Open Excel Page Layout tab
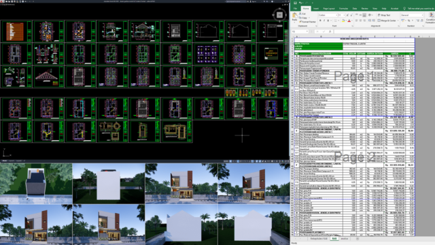 coord(329,9)
